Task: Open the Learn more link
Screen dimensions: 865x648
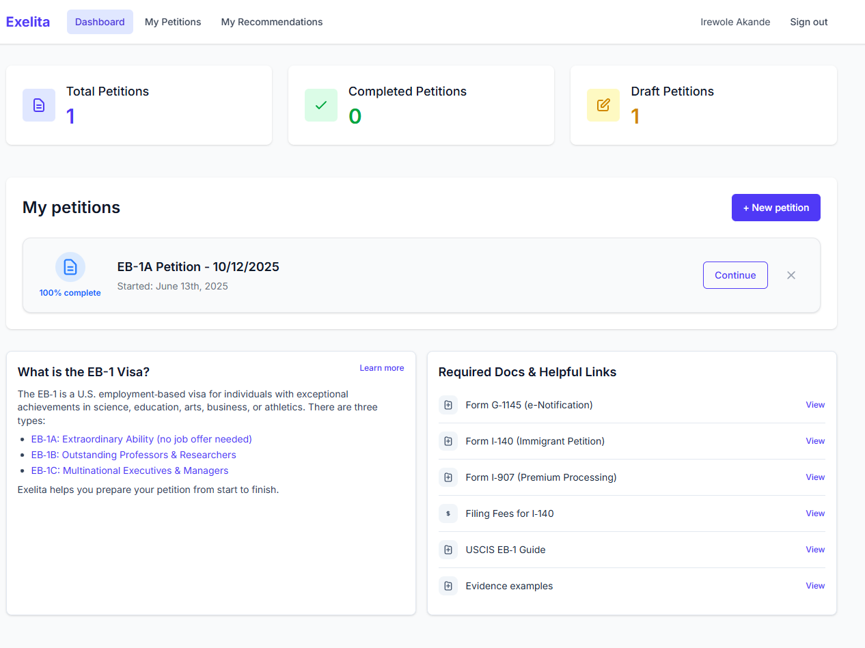Action: pos(381,367)
